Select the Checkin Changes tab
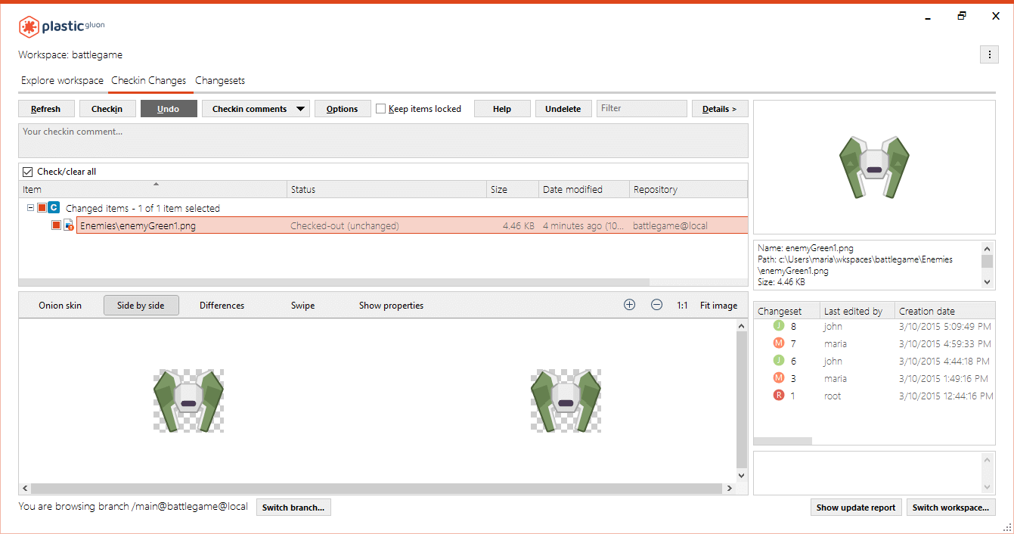The image size is (1014, 534). coord(148,80)
